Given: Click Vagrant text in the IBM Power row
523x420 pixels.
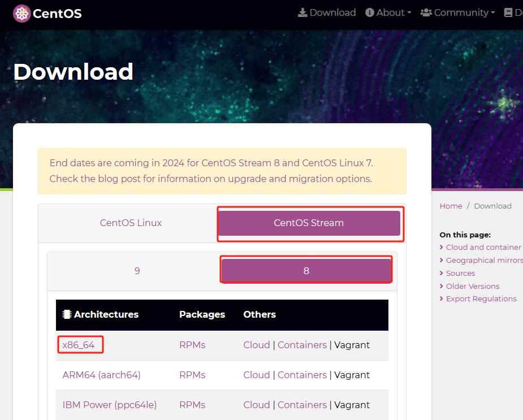Looking at the screenshot, I should 352,405.
